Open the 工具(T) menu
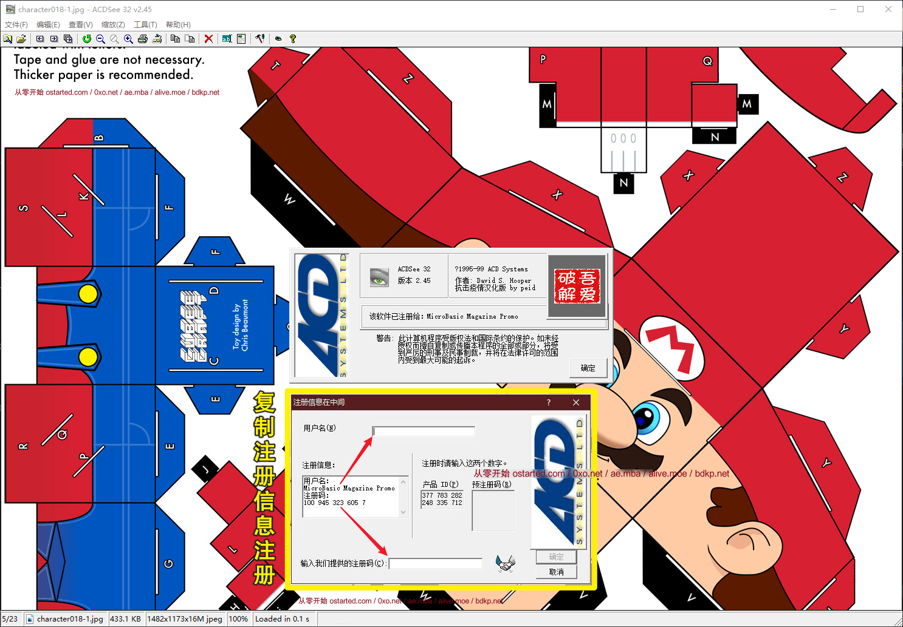Image resolution: width=903 pixels, height=627 pixels. point(145,25)
